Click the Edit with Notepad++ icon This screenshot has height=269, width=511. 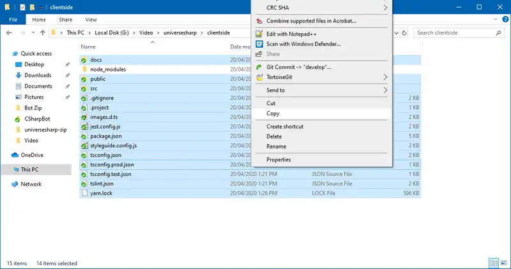(259, 33)
